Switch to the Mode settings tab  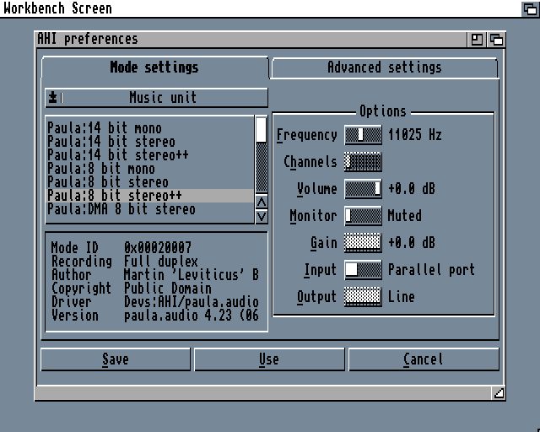point(154,67)
